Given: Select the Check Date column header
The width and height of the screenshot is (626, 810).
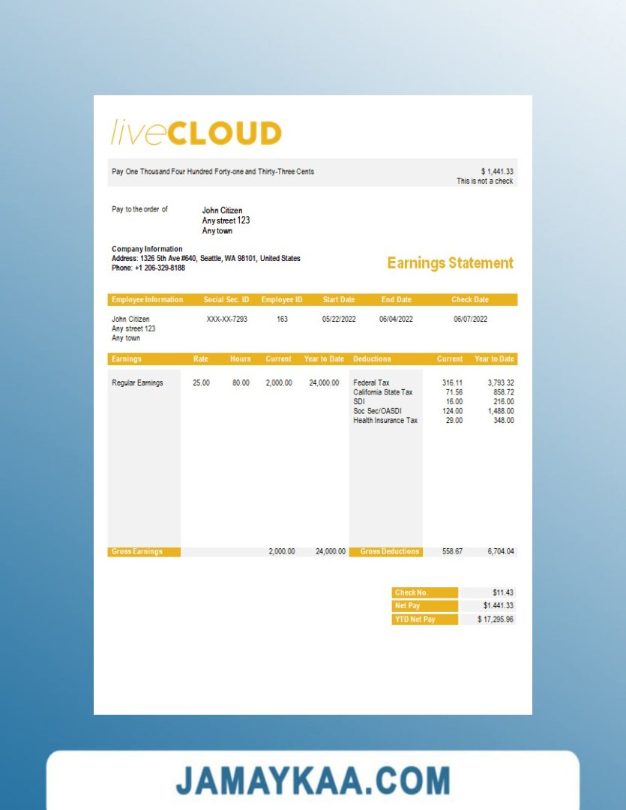Looking at the screenshot, I should (470, 300).
